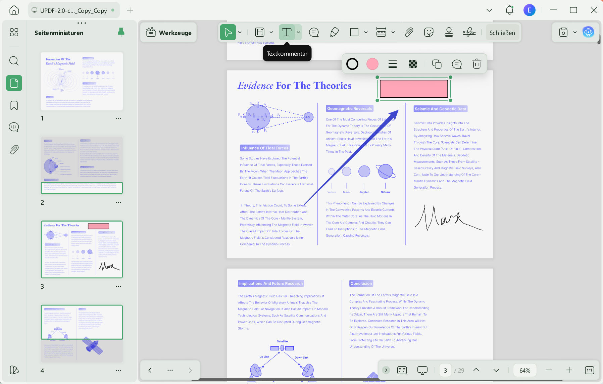Change the pink fill color swatch

tap(372, 64)
